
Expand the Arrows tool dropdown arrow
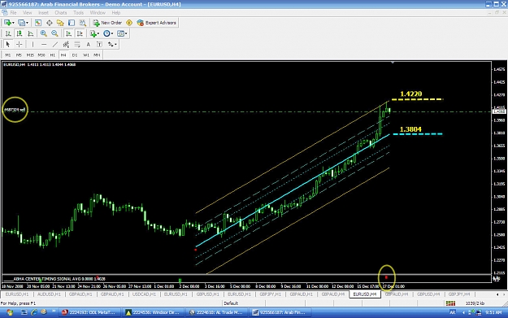tap(115, 45)
